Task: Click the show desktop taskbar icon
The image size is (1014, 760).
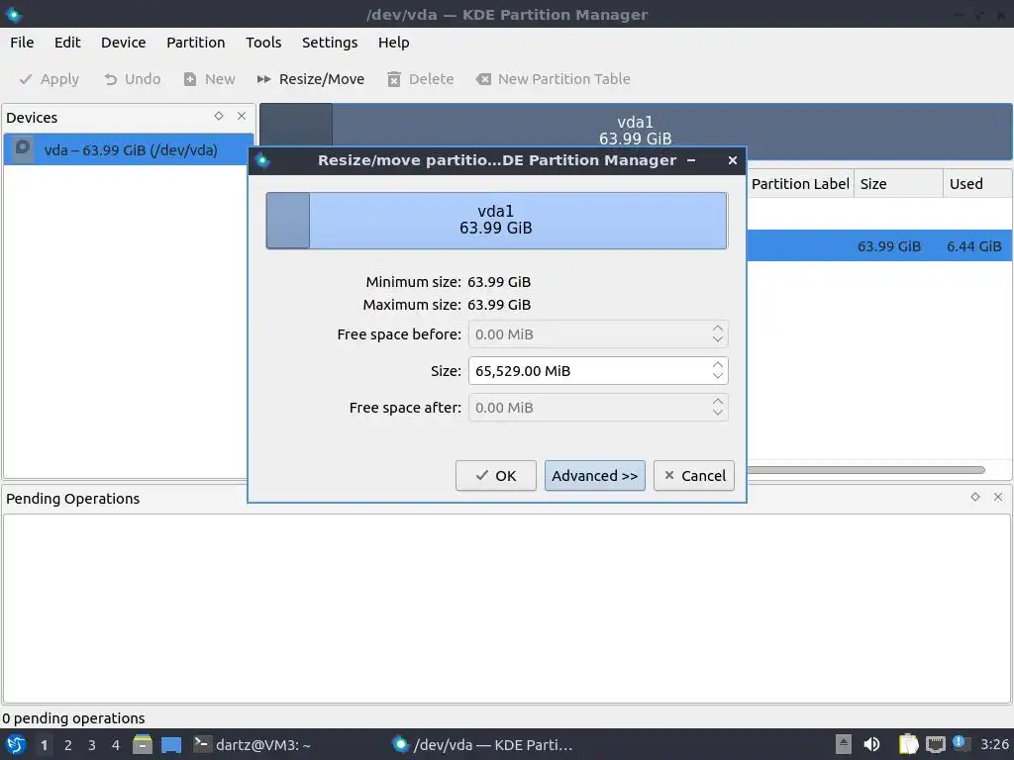Action: point(171,744)
